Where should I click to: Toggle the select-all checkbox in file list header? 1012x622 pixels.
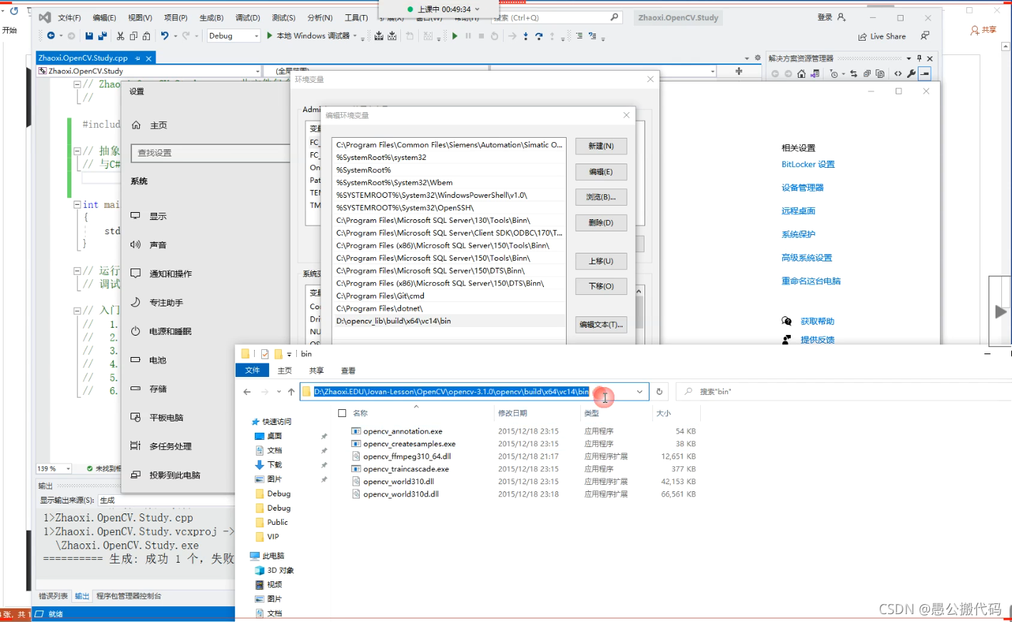pyautogui.click(x=342, y=413)
